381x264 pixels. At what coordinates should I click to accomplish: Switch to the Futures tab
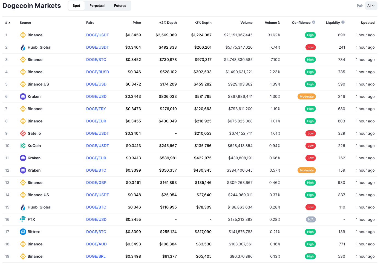click(120, 6)
